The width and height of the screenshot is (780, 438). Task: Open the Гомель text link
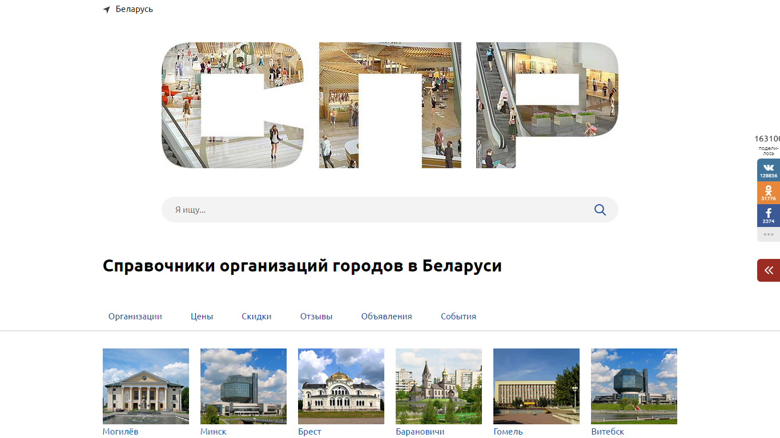pos(508,432)
